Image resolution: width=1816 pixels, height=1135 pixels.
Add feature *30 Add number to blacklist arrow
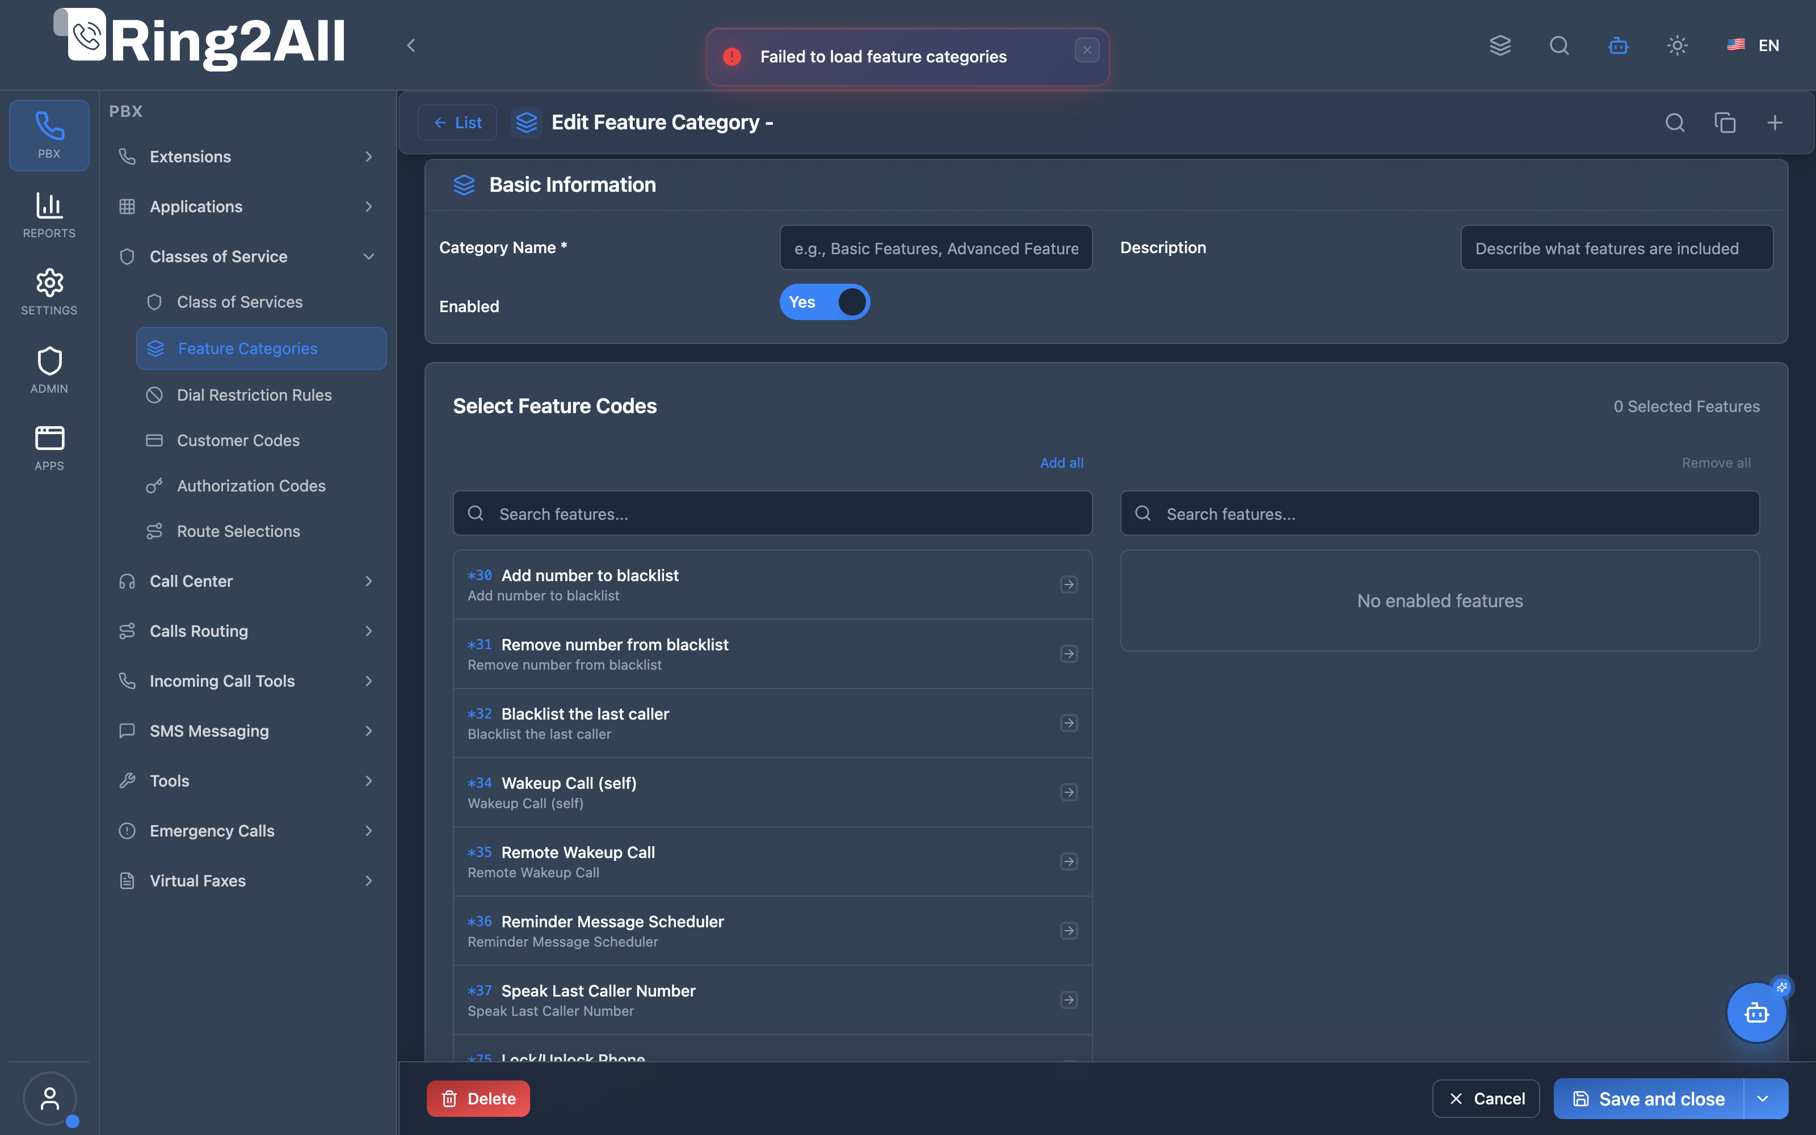click(x=1069, y=584)
